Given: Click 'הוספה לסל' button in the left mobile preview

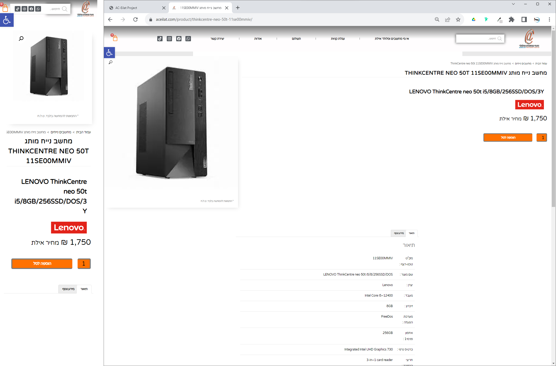Looking at the screenshot, I should 42,263.
